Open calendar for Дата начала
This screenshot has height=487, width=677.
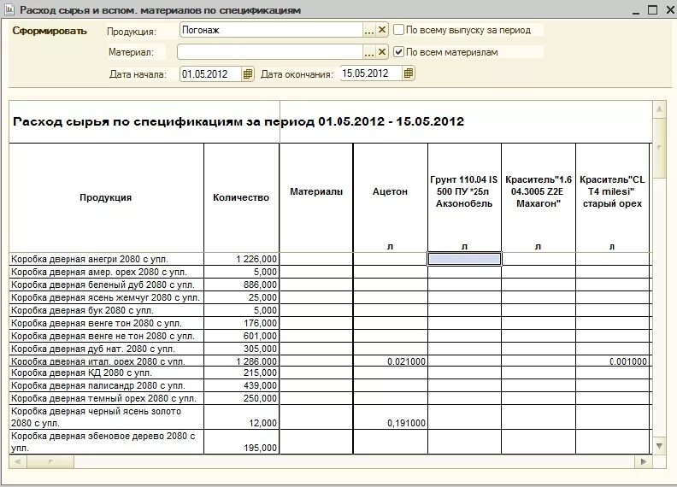tap(247, 73)
